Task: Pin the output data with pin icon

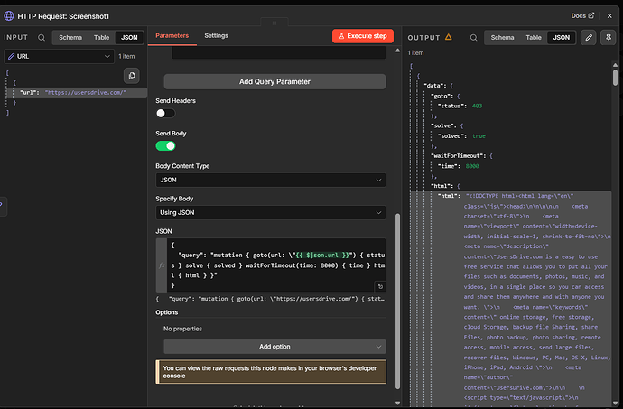Action: coord(609,38)
